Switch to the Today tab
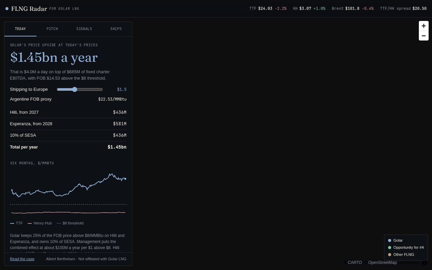 coord(20,29)
